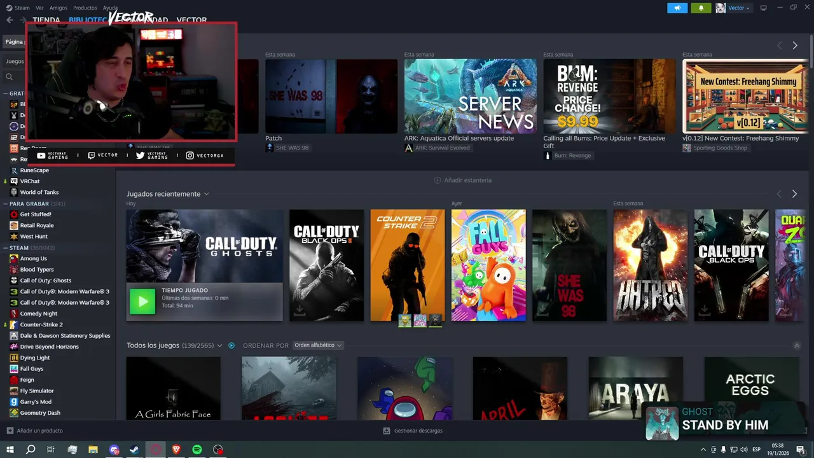Click the library search magnifier icon

pos(10,76)
